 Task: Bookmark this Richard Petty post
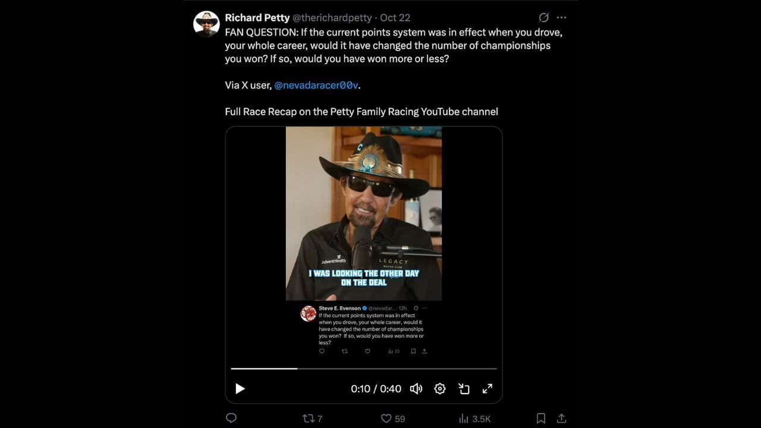(541, 418)
